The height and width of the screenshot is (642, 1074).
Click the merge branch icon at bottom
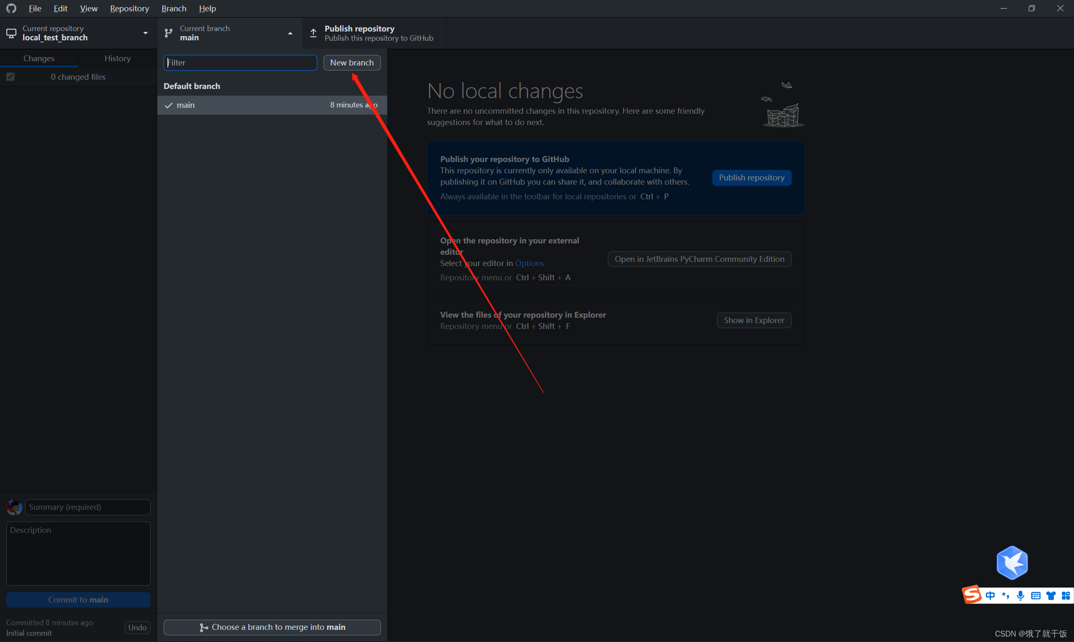[x=203, y=626]
